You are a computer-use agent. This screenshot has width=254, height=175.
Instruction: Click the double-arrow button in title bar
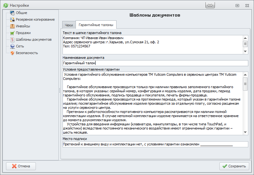click(x=210, y=5)
